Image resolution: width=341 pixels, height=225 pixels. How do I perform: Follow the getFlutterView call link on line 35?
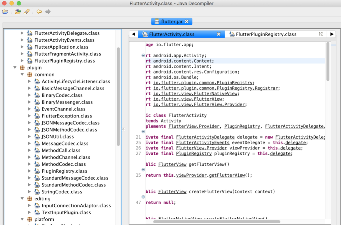[x=227, y=175]
